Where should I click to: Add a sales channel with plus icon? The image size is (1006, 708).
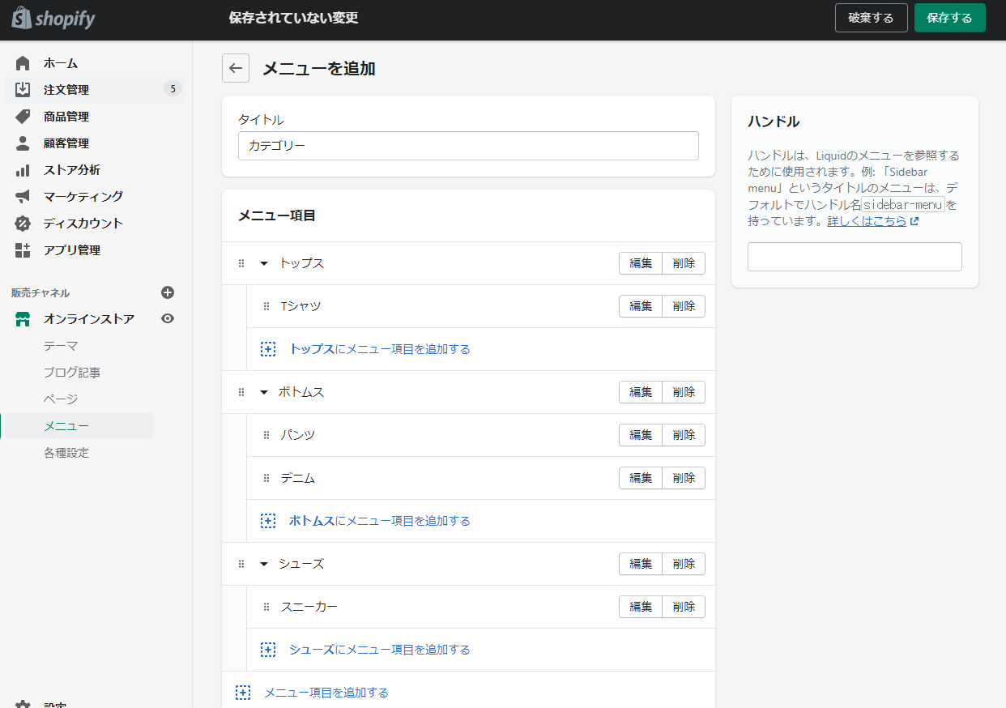coord(168,292)
